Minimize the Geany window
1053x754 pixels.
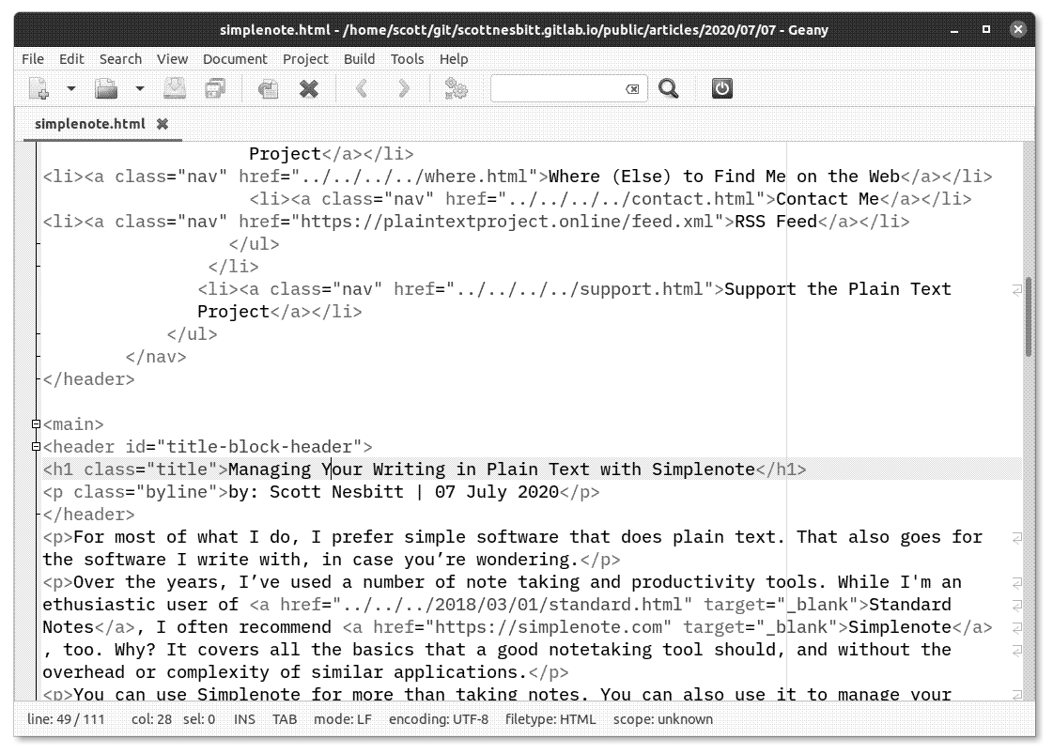tap(953, 30)
